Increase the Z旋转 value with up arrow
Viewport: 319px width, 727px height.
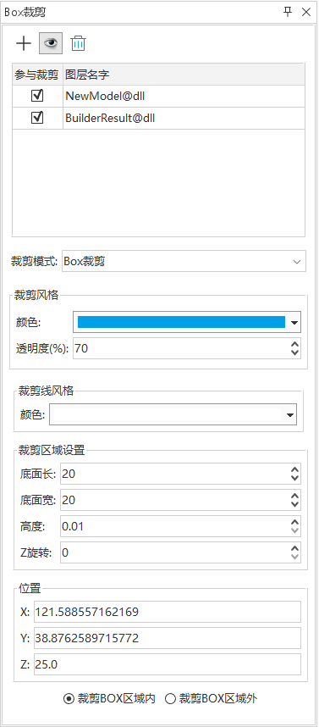(294, 548)
